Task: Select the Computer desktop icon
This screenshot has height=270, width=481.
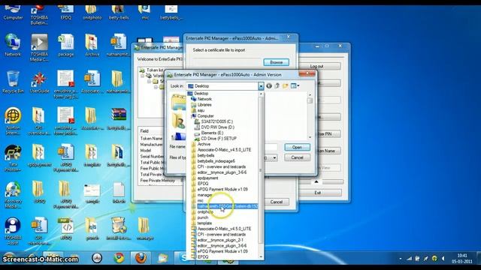Action: click(x=13, y=12)
